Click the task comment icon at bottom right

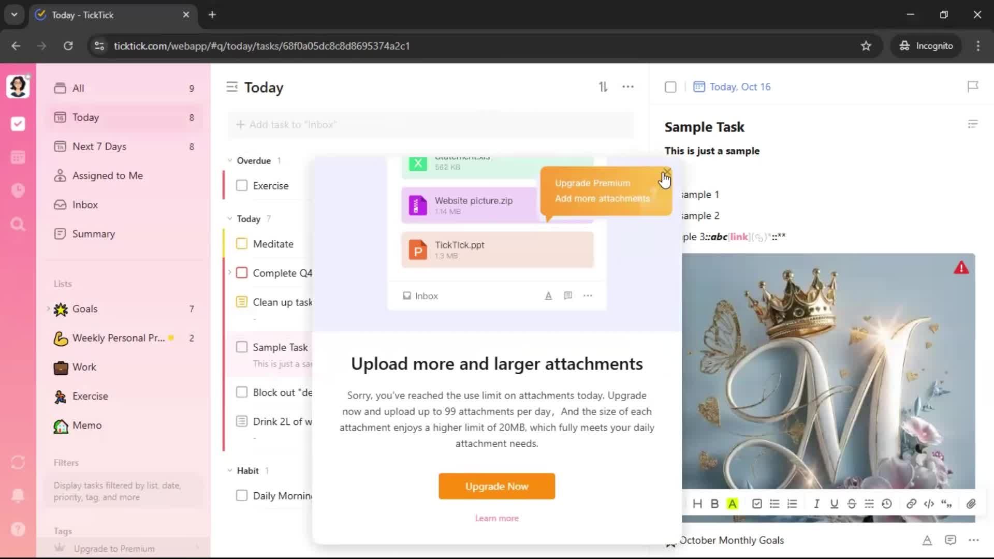[x=950, y=540]
